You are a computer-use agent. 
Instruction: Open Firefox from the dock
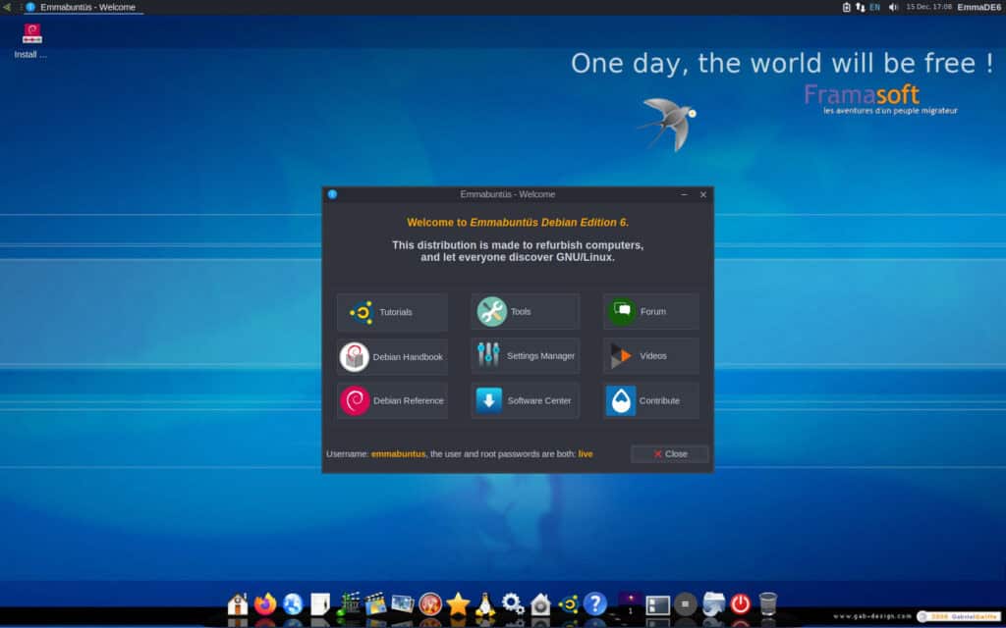(265, 605)
